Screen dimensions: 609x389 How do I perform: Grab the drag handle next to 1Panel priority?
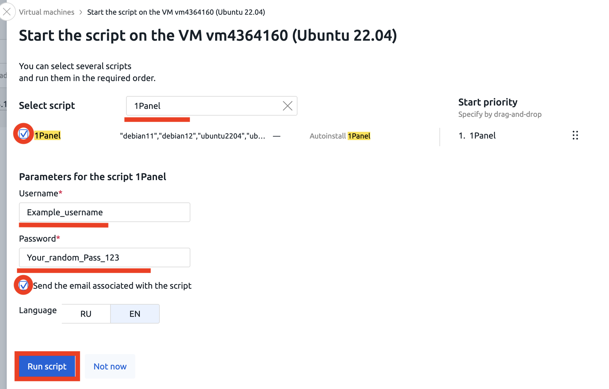(x=575, y=135)
